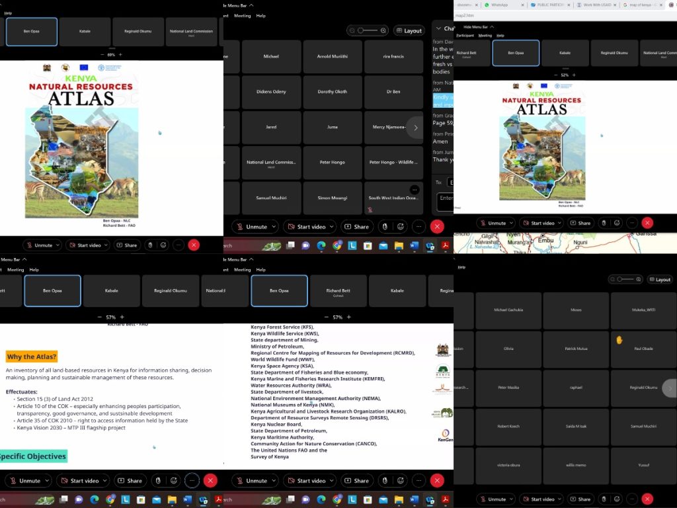Click Share button below the 52% zoomed slide

click(x=580, y=223)
